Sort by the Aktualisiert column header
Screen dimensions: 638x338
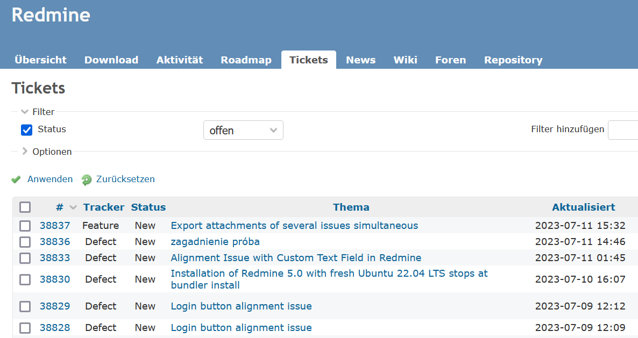tap(584, 207)
